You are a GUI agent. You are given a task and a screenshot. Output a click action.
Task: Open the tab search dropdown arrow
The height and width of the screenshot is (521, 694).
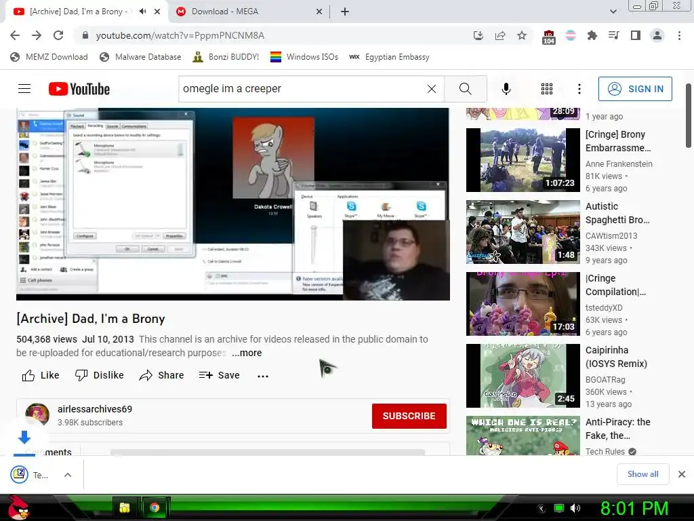pyautogui.click(x=613, y=12)
